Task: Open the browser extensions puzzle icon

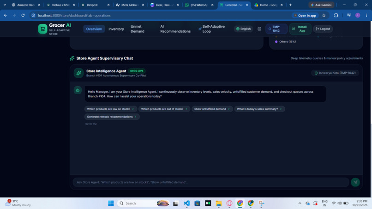Action: pyautogui.click(x=336, y=15)
